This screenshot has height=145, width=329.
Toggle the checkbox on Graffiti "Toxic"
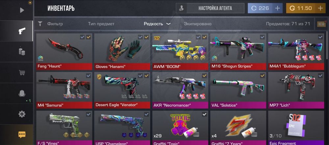point(204,114)
